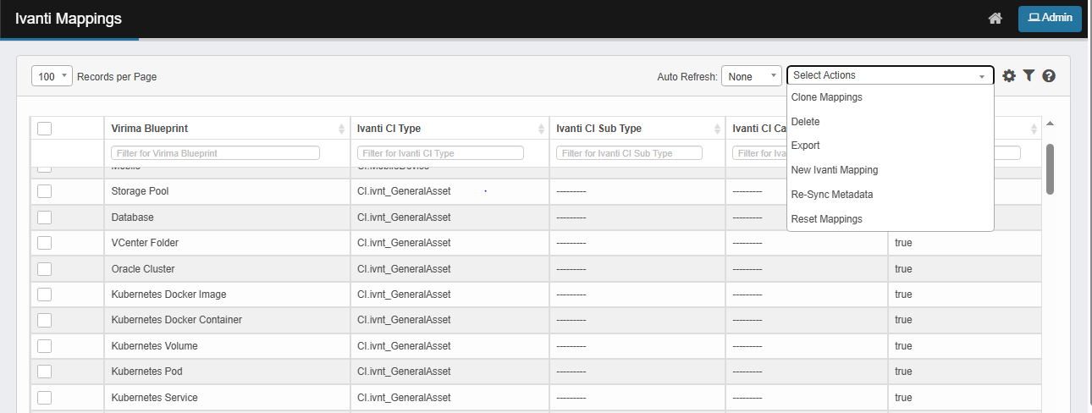Image resolution: width=1092 pixels, height=413 pixels.
Task: Click scroll-up arrow above table scrollbar
Action: pos(1051,124)
